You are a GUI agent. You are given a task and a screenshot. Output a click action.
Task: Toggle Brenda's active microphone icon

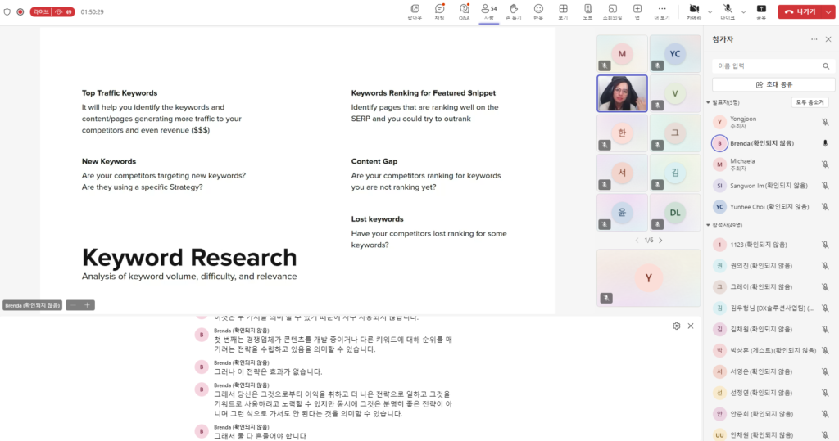point(825,143)
